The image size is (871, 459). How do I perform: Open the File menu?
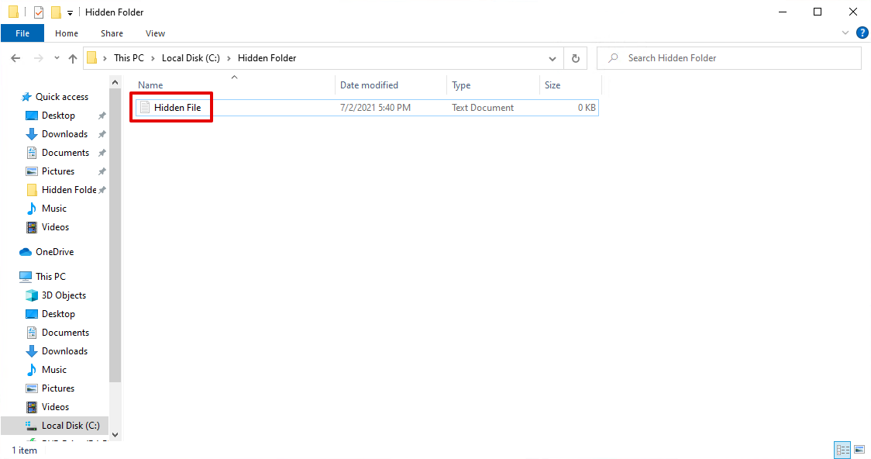click(22, 33)
